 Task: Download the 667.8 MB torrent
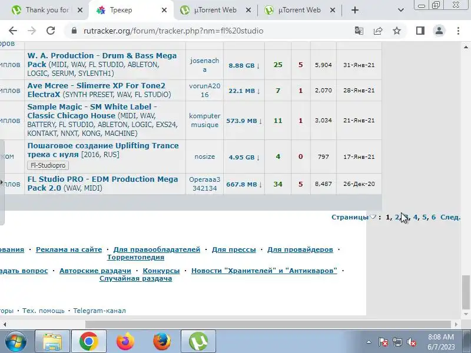pyautogui.click(x=244, y=184)
